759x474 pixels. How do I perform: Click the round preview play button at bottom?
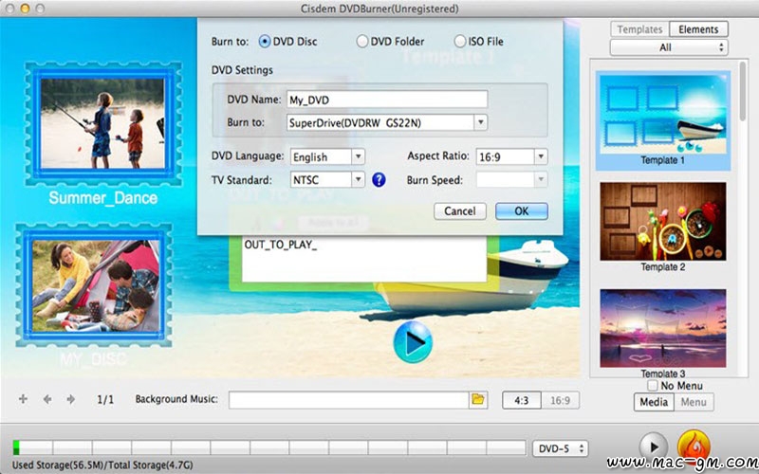[653, 447]
